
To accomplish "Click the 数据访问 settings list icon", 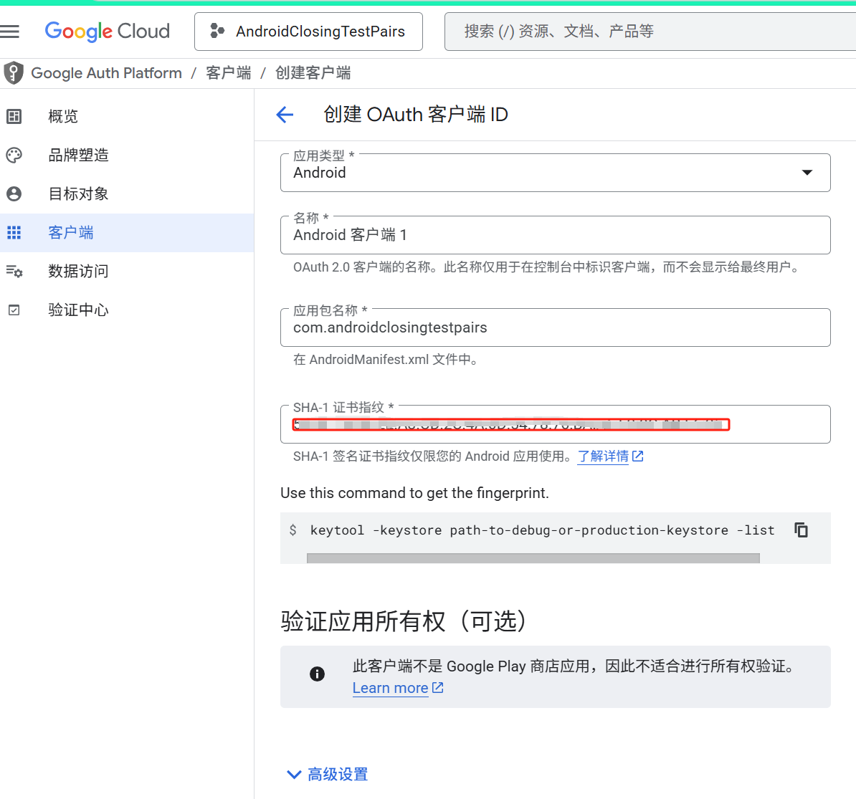I will pyautogui.click(x=14, y=272).
